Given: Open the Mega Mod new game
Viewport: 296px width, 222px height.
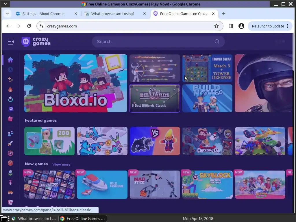Looking at the screenshot, I should point(49,185).
